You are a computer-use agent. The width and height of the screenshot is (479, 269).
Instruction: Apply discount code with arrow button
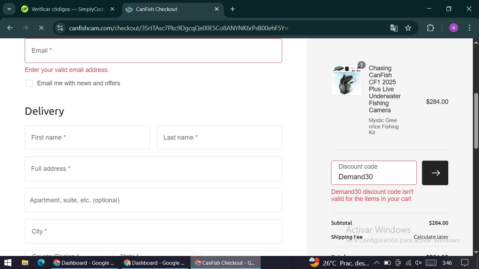click(x=435, y=173)
